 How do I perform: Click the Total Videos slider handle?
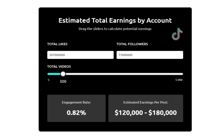[63, 74]
